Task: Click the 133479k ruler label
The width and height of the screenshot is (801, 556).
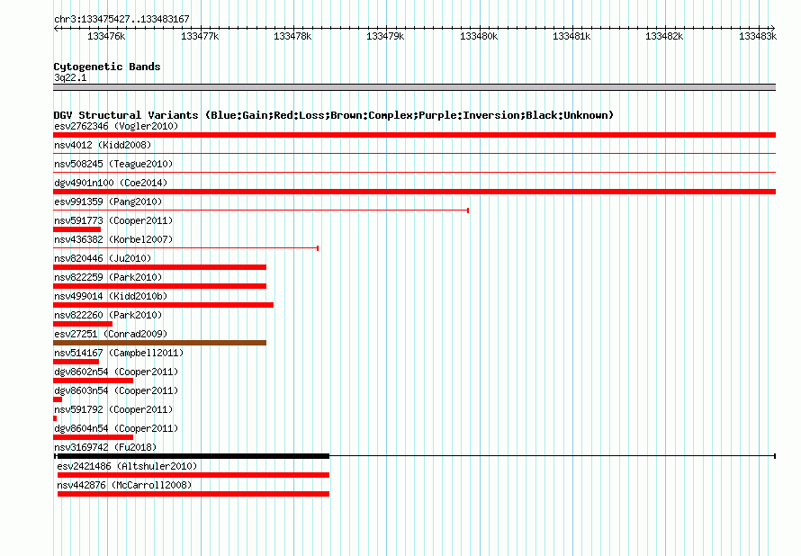Action: (x=385, y=36)
